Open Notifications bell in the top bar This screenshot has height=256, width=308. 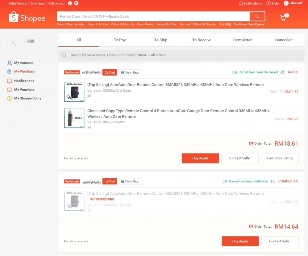tap(241, 3)
